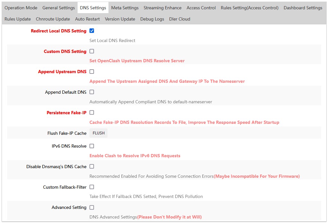Click 'Please Don't Modify it at Will' warning
The width and height of the screenshot is (328, 223).
pyautogui.click(x=169, y=217)
